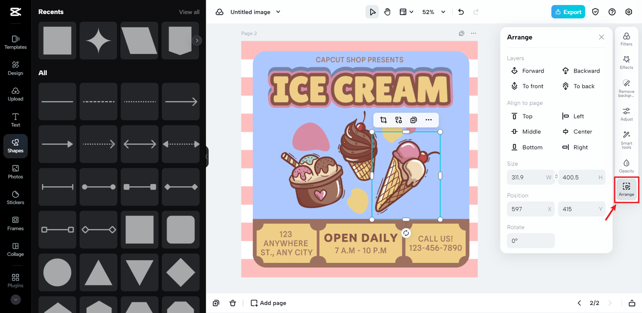
Task: Toggle the size aspect ratio lock
Action: pyautogui.click(x=556, y=177)
